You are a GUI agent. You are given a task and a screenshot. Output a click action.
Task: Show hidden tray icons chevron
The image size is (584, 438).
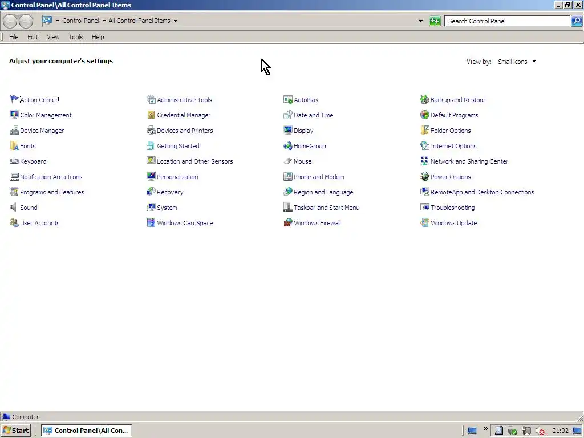point(486,429)
